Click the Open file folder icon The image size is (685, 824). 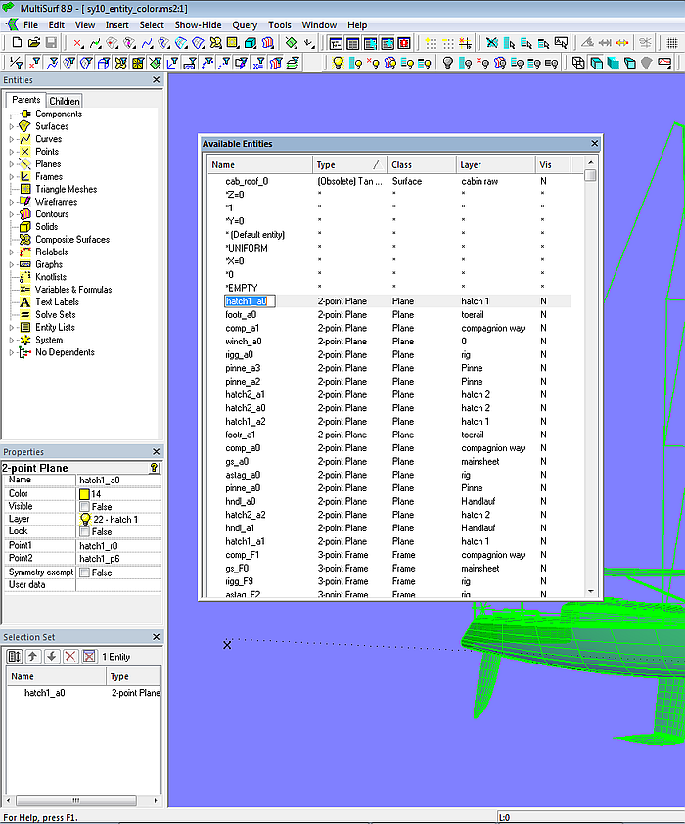(34, 43)
